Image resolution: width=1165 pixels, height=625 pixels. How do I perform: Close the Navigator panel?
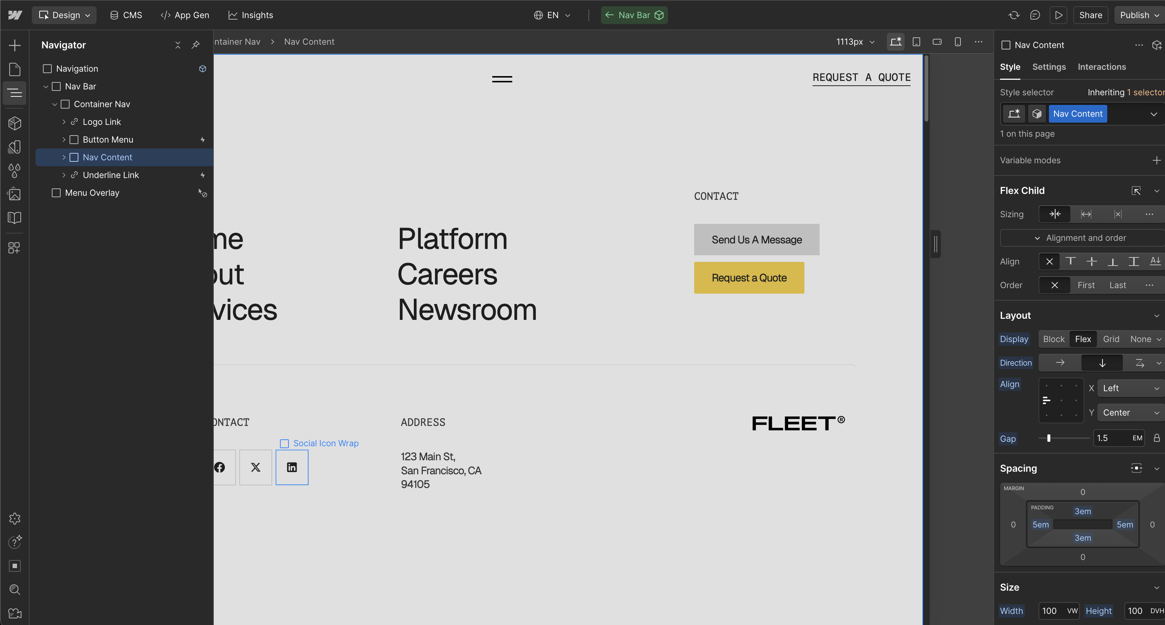point(178,45)
